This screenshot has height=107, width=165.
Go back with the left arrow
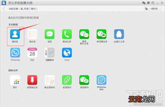pos(4,9)
